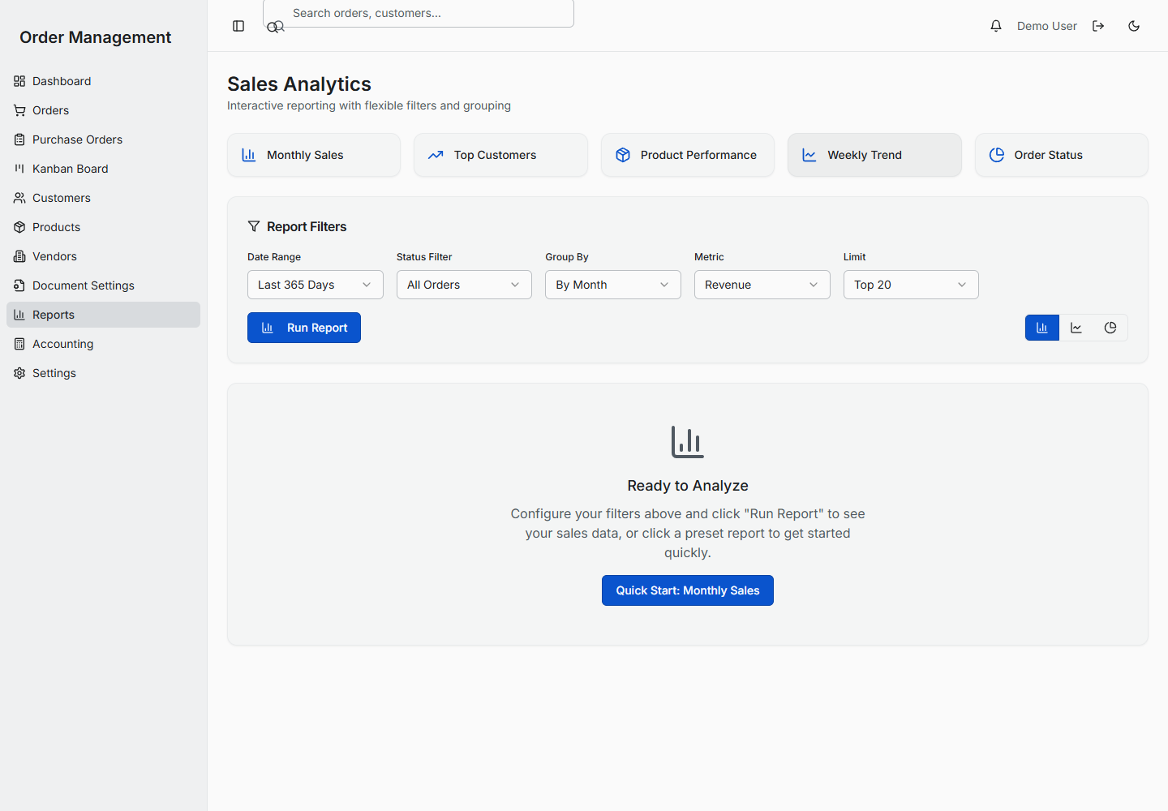Click the logout icon beside Demo User
1168x811 pixels.
[x=1098, y=26]
